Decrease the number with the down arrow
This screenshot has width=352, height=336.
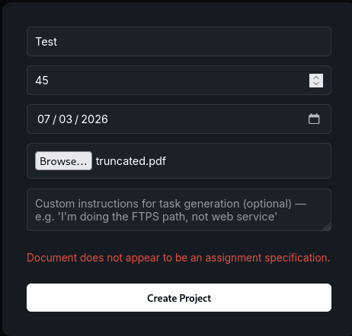[316, 84]
